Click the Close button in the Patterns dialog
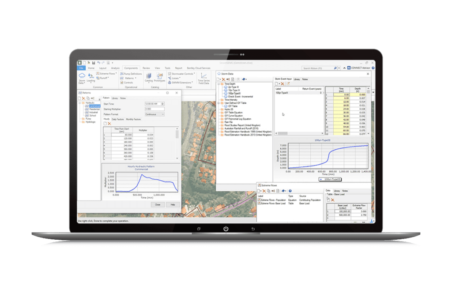This screenshot has height=294, width=452. point(158,204)
